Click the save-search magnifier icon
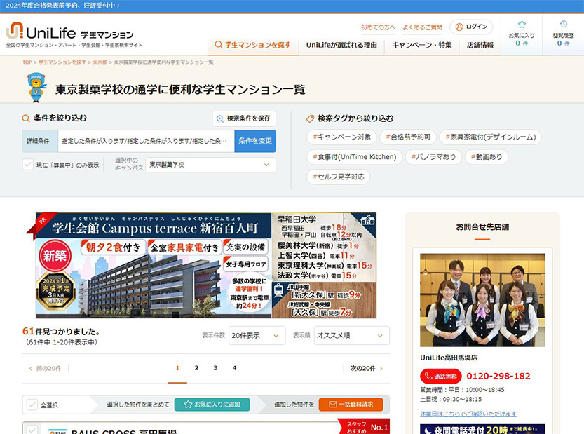 click(x=220, y=118)
